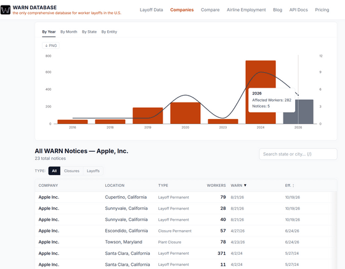This screenshot has width=345, height=269.
Task: Go to Airline Employment page
Action: [246, 10]
